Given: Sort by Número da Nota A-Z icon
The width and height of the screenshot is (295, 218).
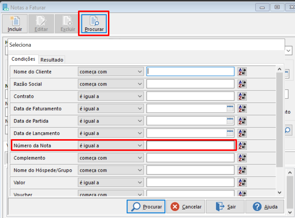Looking at the screenshot, I should pos(242,145).
